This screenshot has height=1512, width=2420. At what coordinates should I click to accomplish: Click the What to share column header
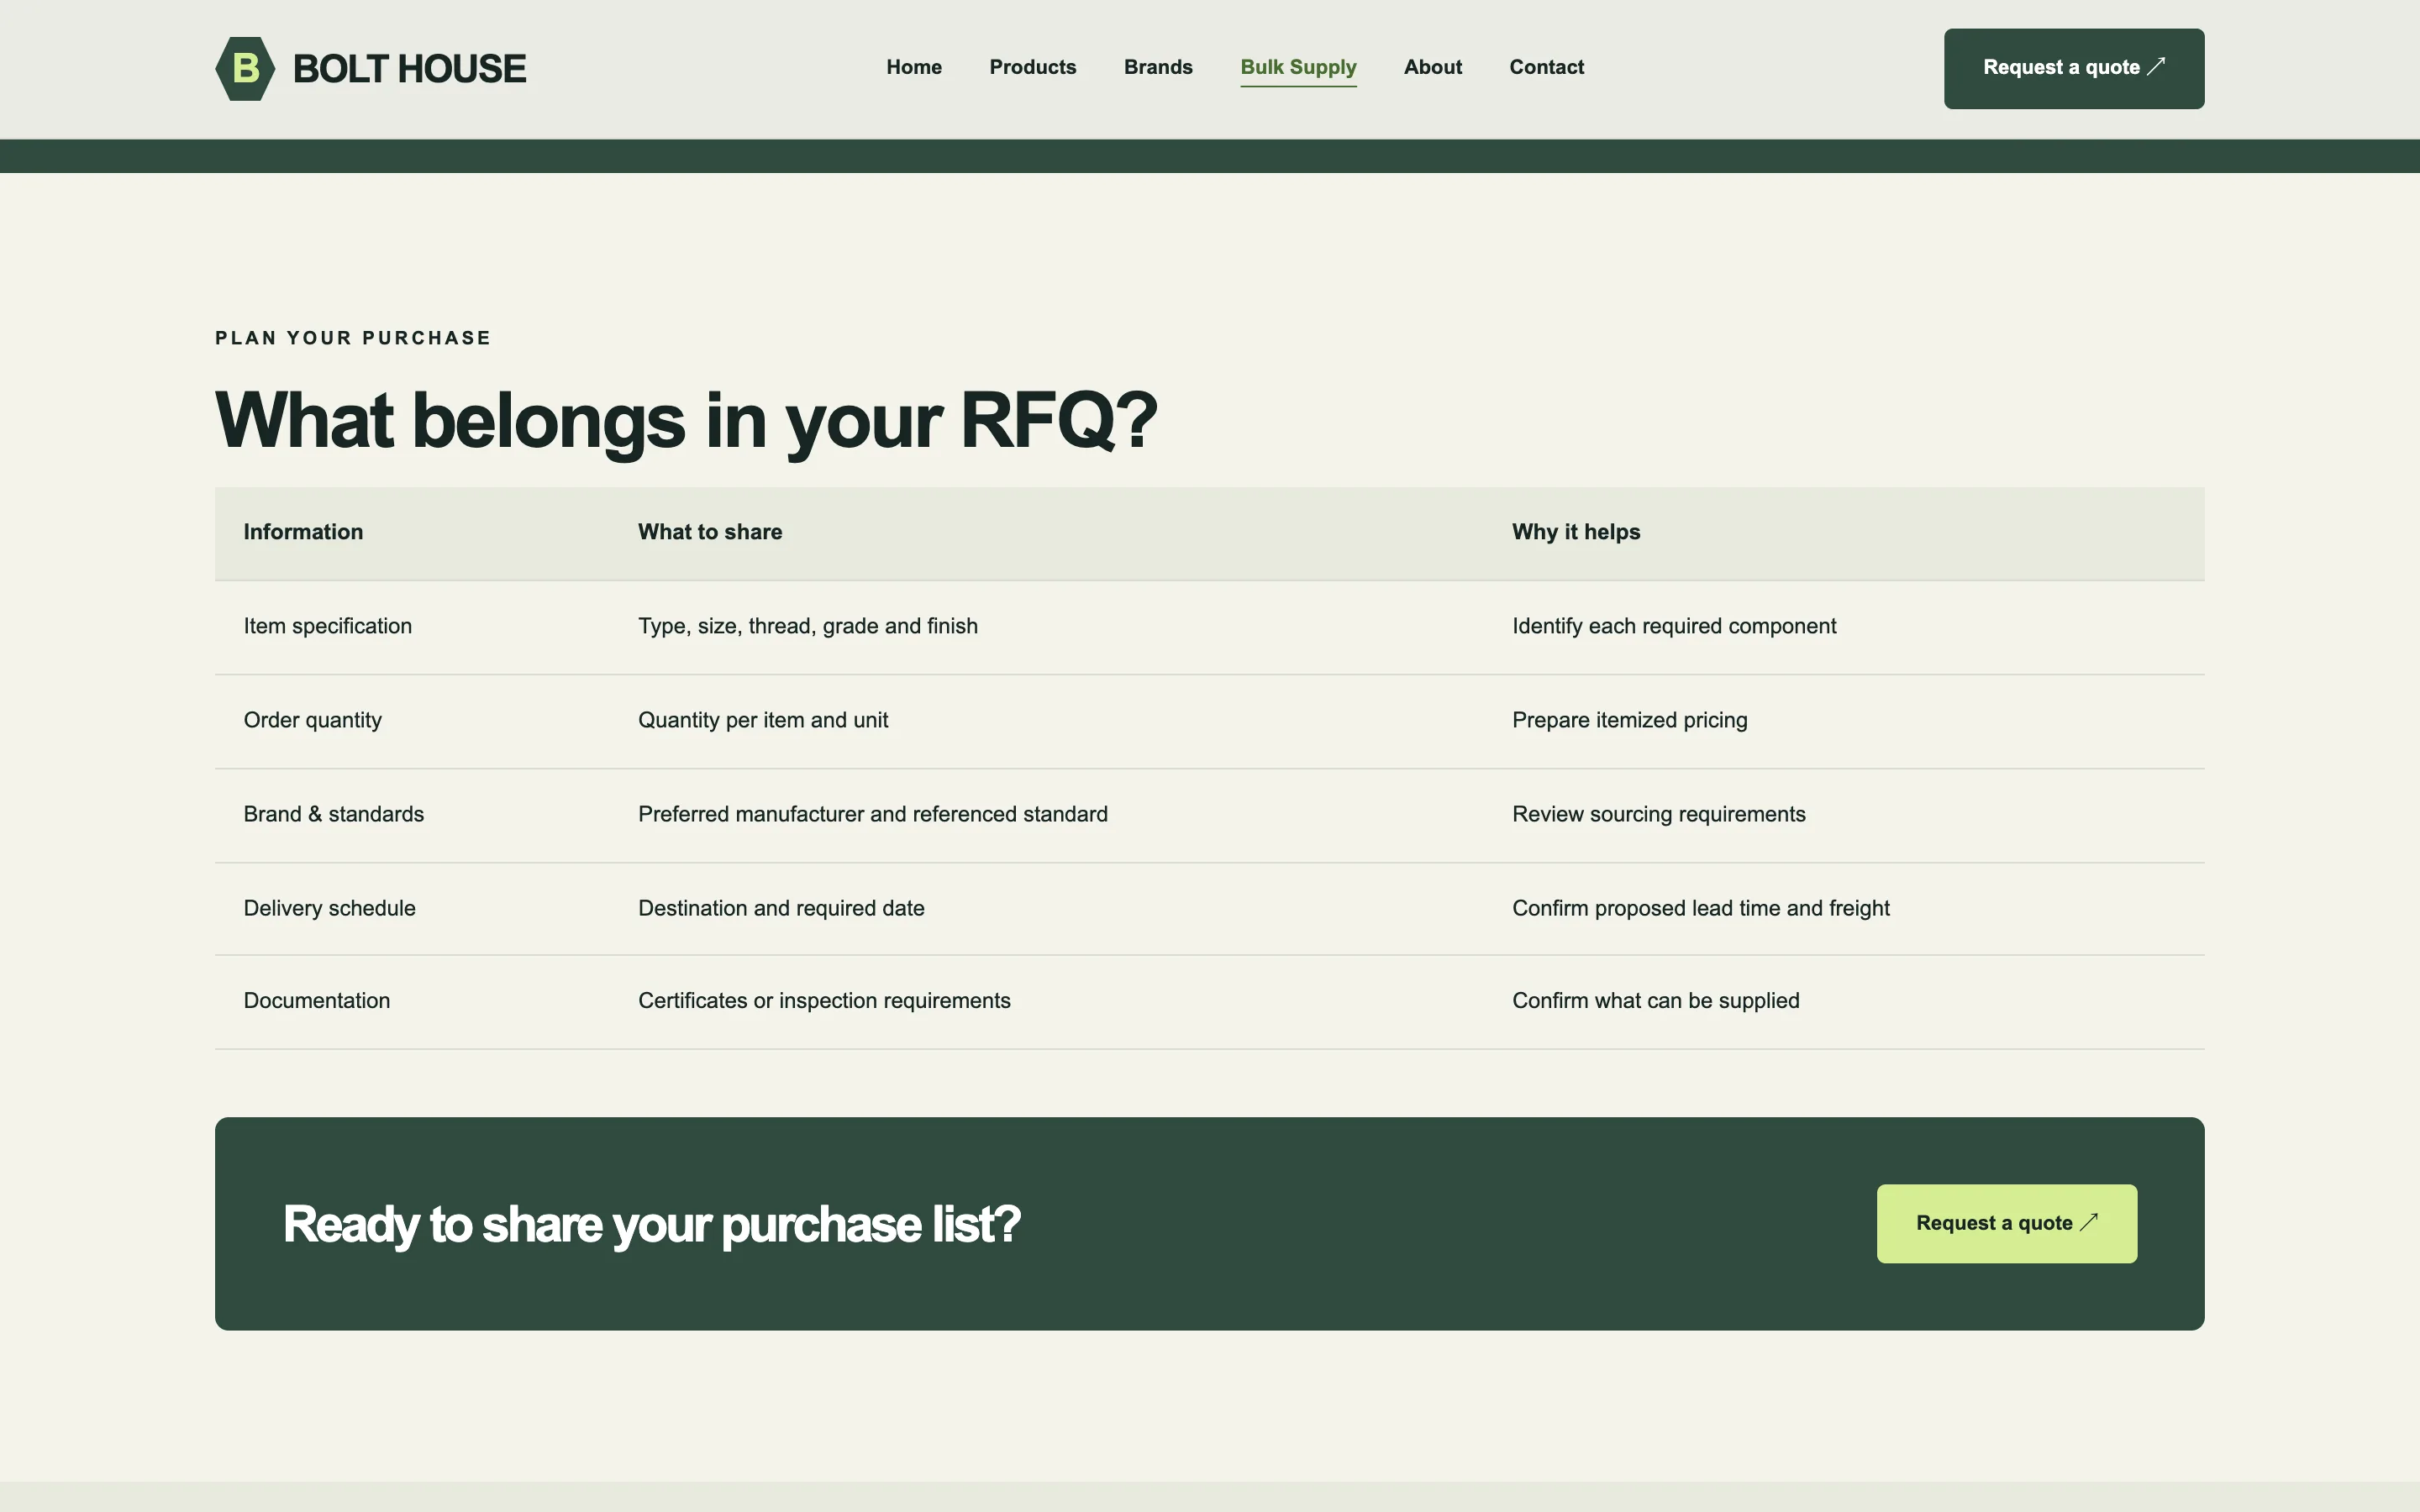[x=710, y=532]
